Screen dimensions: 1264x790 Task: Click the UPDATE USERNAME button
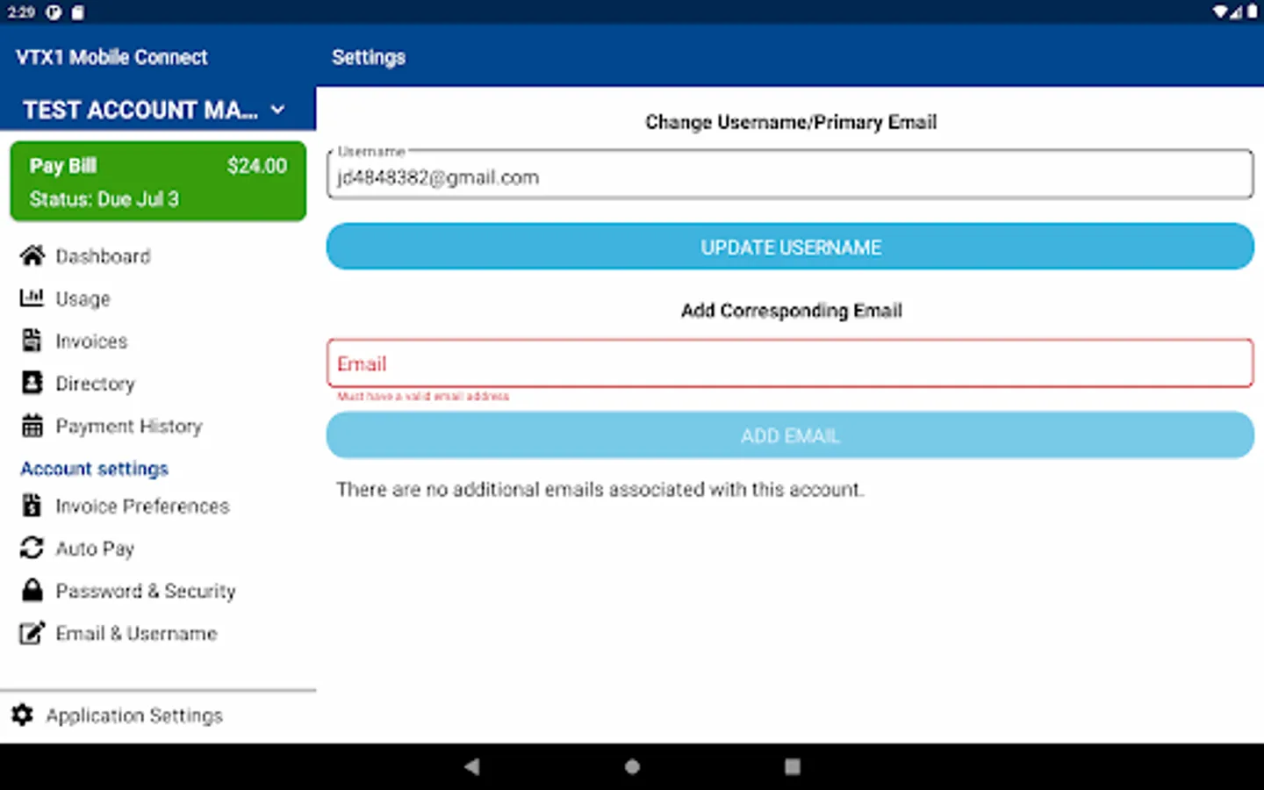(x=790, y=247)
